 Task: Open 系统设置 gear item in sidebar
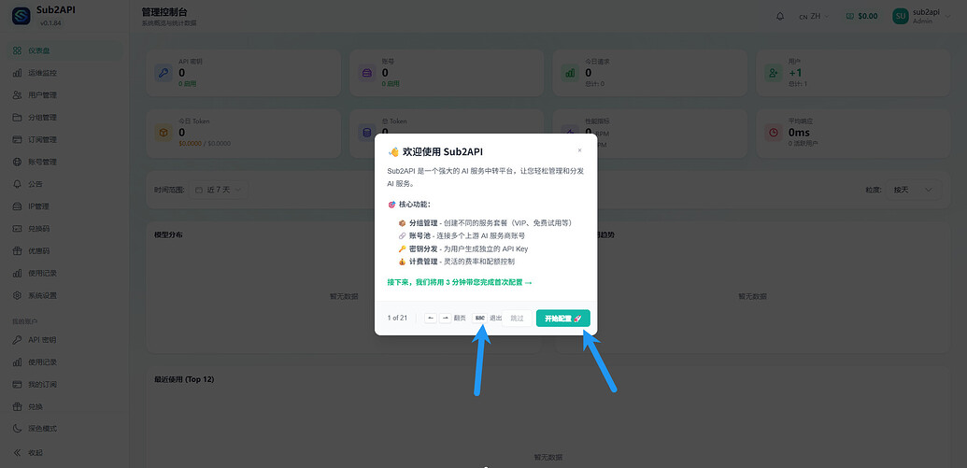point(64,295)
